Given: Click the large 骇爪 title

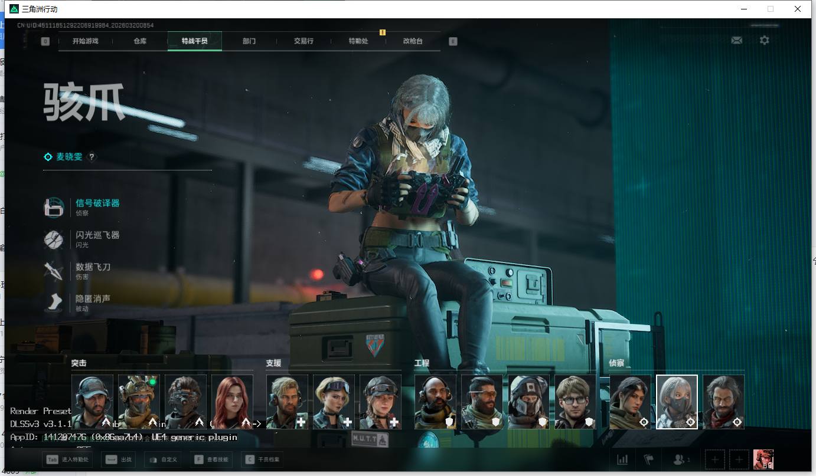Looking at the screenshot, I should (84, 103).
